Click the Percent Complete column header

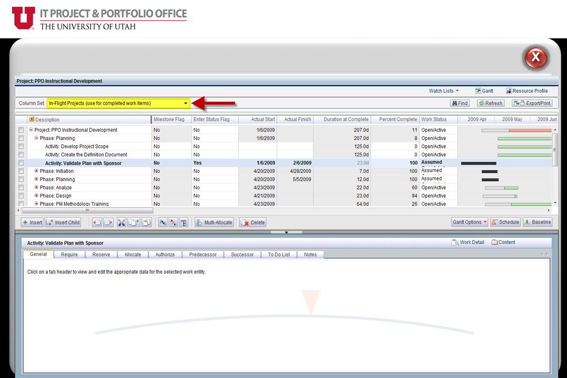point(395,119)
